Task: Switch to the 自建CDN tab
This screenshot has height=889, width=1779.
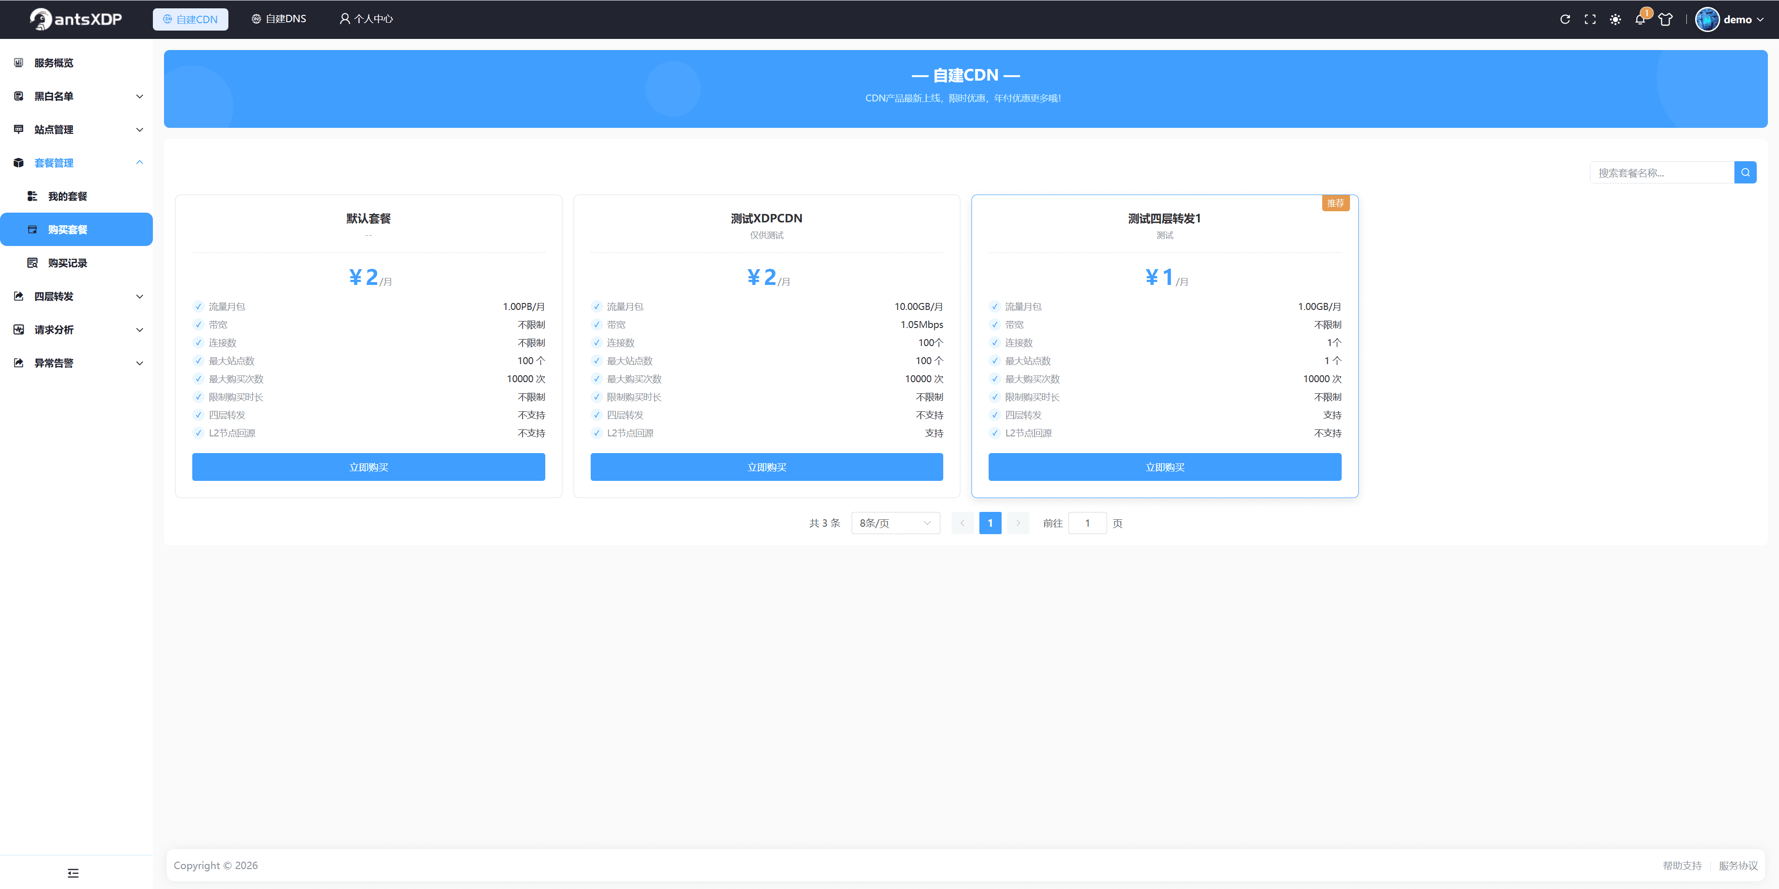Action: pos(190,19)
